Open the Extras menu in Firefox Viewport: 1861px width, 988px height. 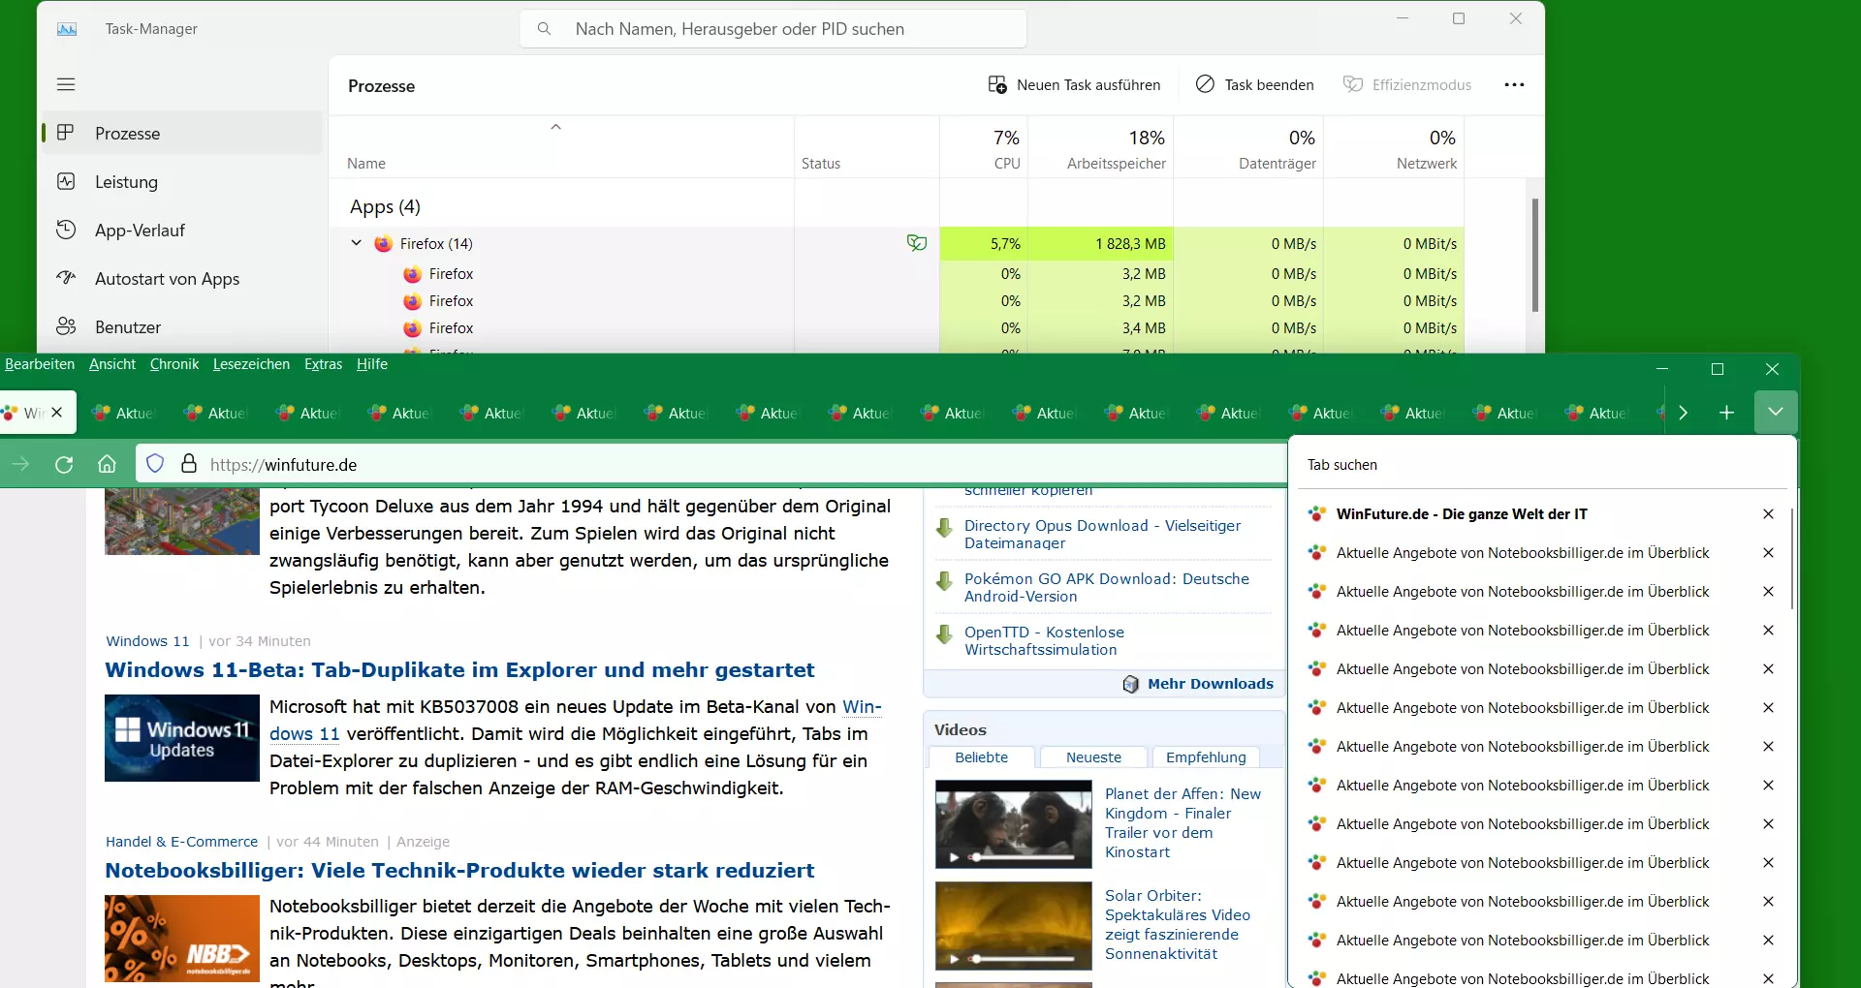pos(323,364)
